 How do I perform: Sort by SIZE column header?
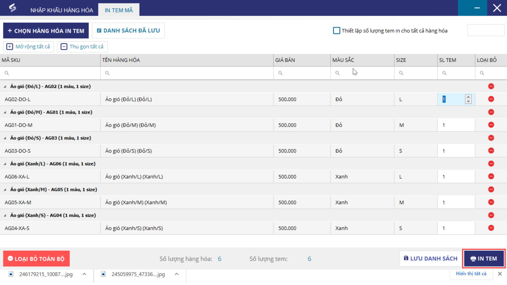[x=416, y=60]
